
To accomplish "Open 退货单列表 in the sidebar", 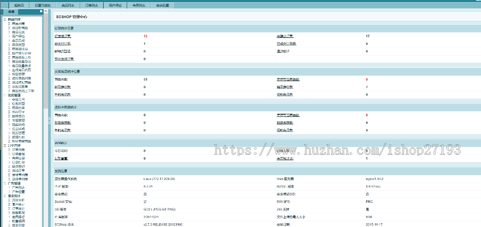I will (20, 179).
